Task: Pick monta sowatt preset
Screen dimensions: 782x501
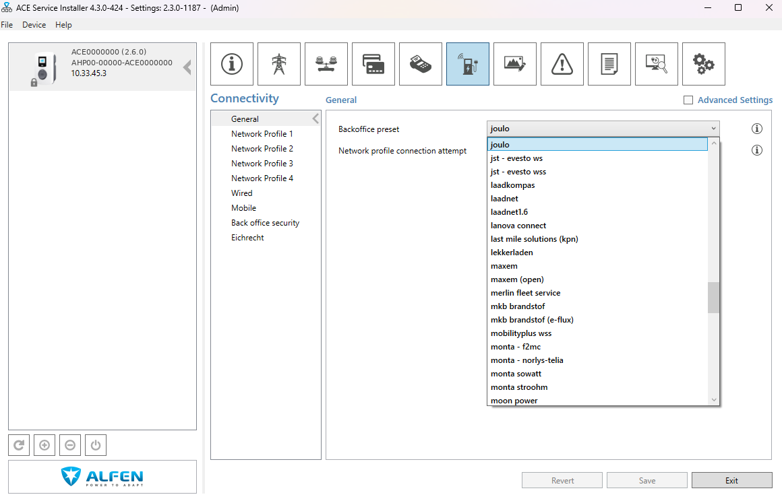Action: (x=597, y=373)
